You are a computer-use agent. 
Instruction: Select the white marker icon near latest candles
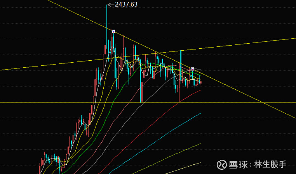192,69
